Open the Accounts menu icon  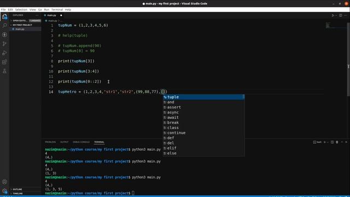[4, 182]
